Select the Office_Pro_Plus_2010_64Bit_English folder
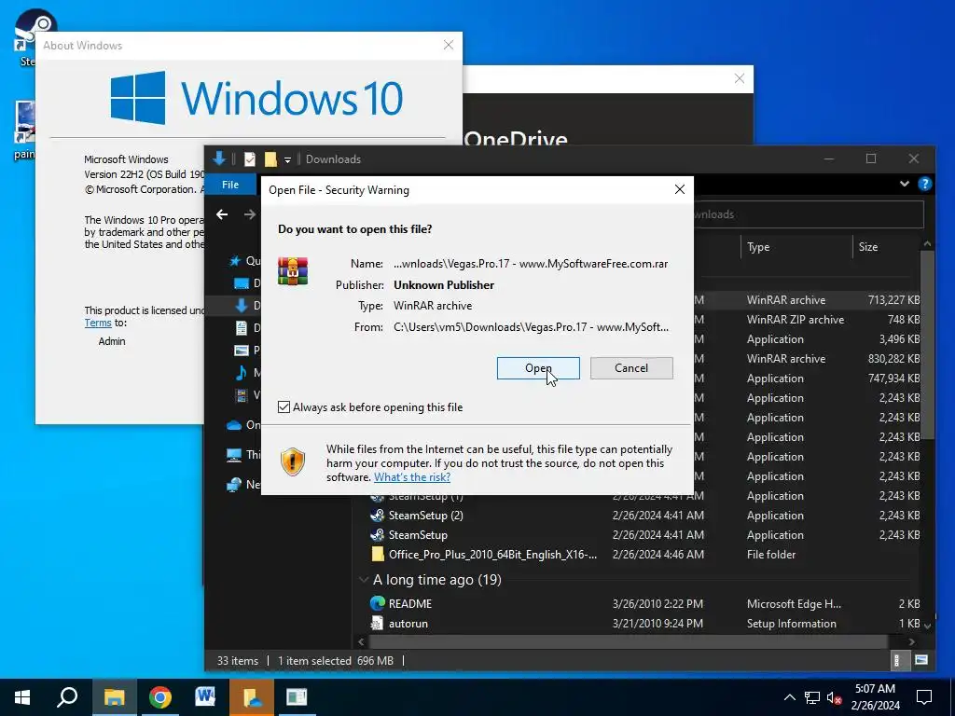The image size is (955, 716). [x=492, y=554]
